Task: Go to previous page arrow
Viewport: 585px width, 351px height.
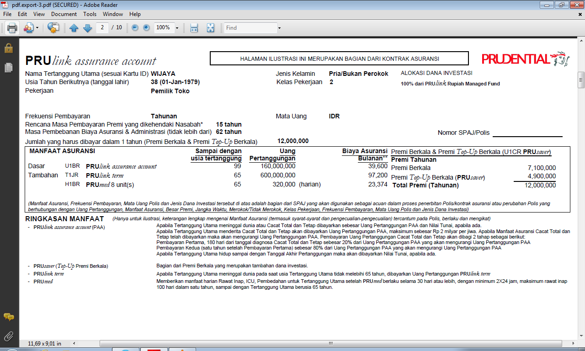Action: [74, 28]
